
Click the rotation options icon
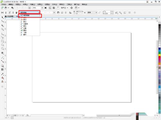(117, 13)
